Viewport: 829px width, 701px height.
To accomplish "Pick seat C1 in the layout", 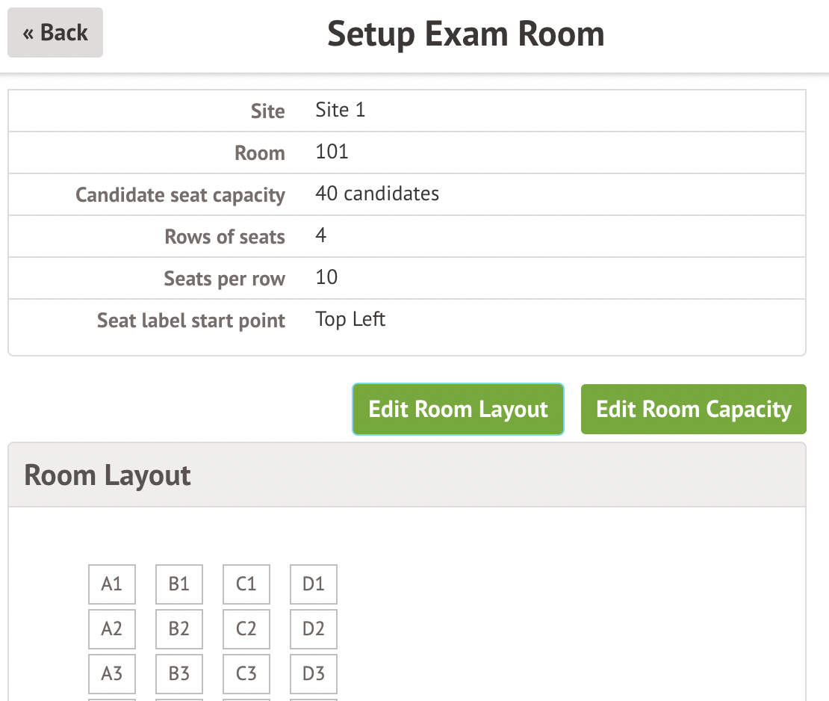I will 246,584.
